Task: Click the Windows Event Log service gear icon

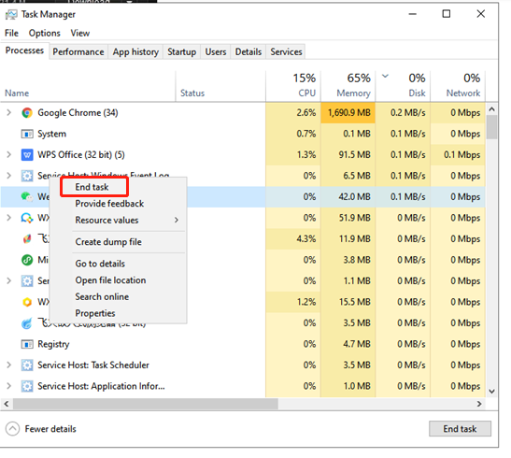Action: pyautogui.click(x=27, y=176)
